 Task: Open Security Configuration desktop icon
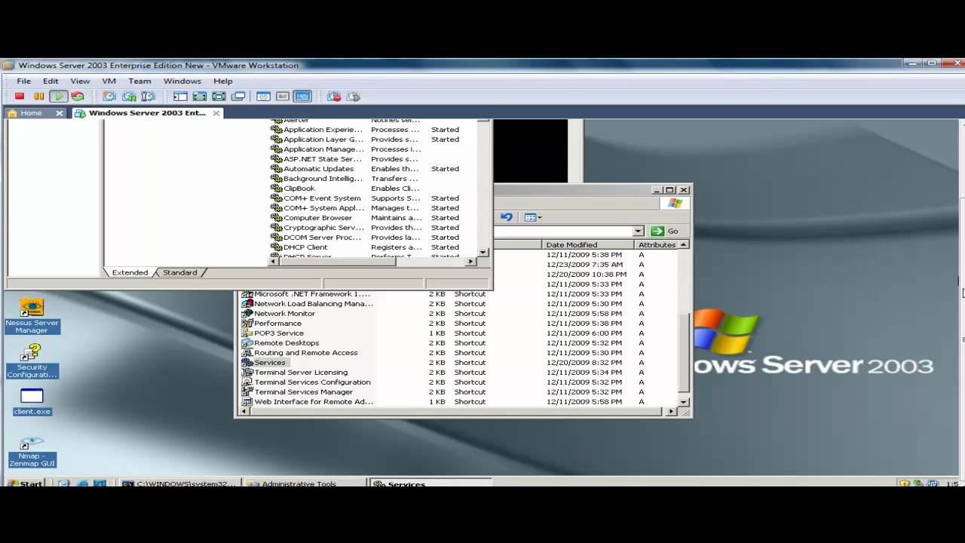pyautogui.click(x=32, y=361)
